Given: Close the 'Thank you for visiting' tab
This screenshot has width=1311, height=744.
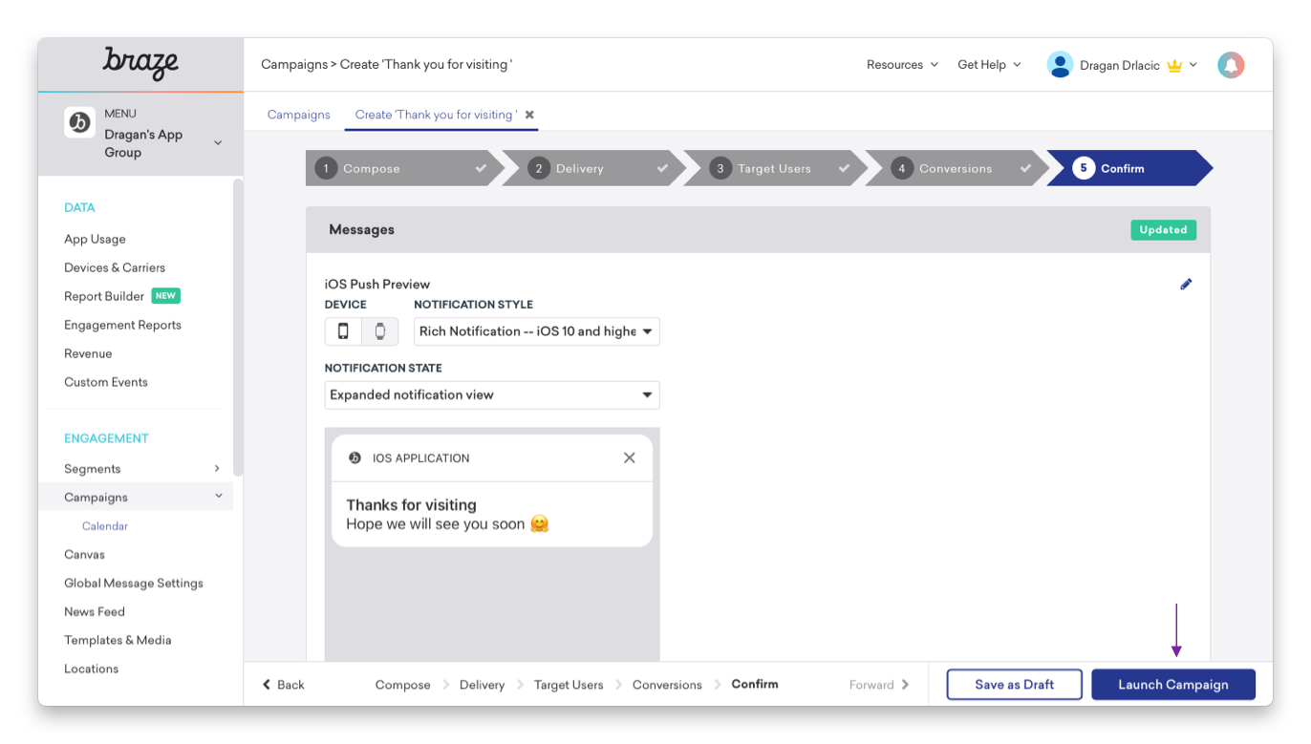Looking at the screenshot, I should click(529, 115).
